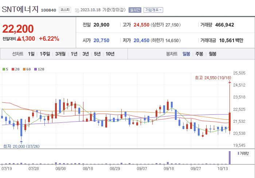Click the 22,525 price axis label
This screenshot has width=255, height=178.
click(x=239, y=109)
